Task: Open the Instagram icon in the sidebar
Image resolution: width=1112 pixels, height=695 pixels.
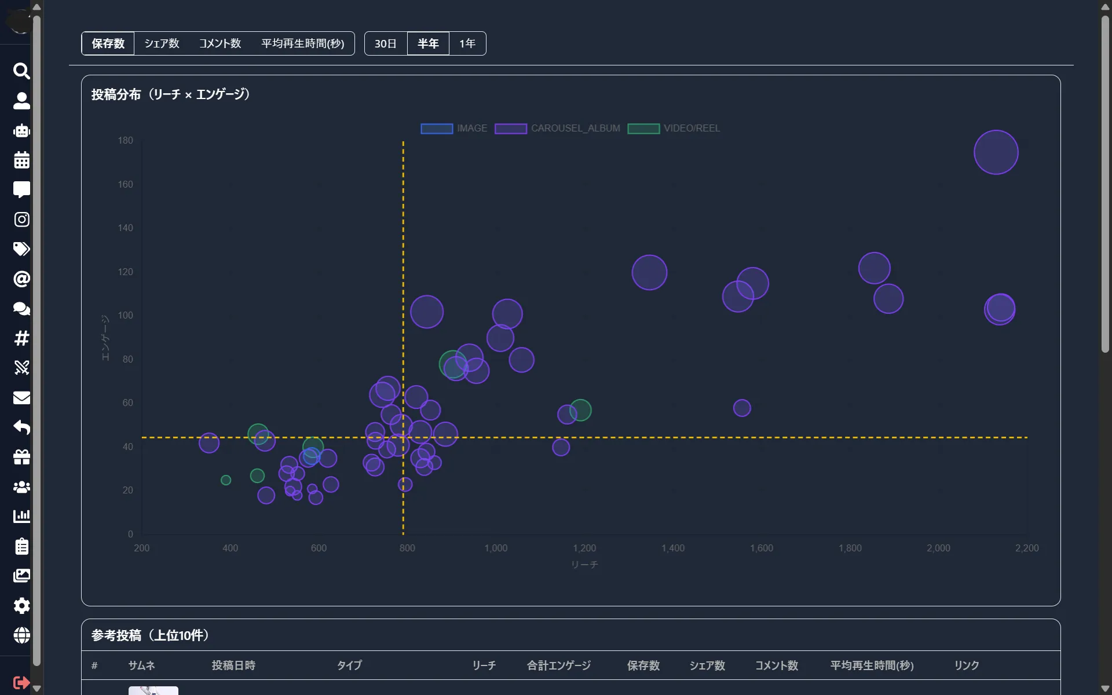Action: click(21, 220)
